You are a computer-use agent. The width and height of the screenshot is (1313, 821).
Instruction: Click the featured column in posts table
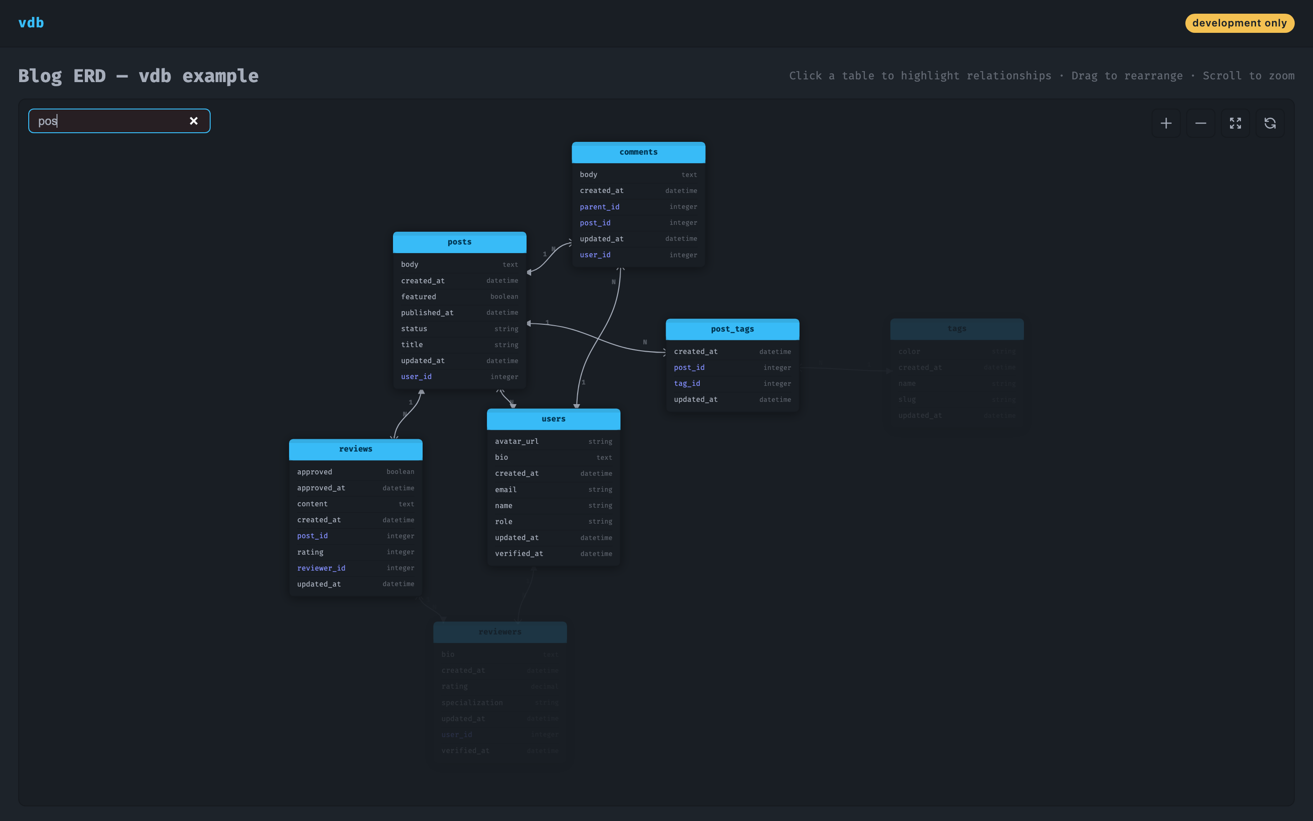click(419, 296)
